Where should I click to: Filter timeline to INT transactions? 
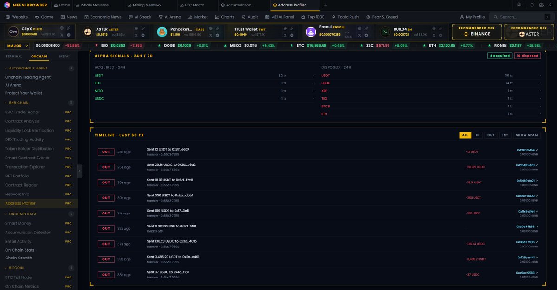[505, 135]
